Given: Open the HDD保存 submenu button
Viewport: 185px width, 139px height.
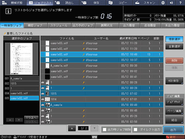Looking at the screenshot, I should click(174, 81).
